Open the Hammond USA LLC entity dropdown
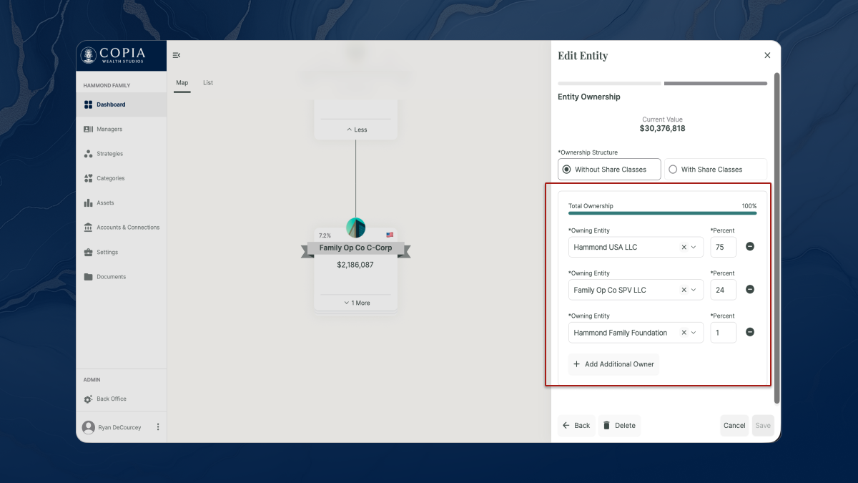858x483 pixels. 694,248
